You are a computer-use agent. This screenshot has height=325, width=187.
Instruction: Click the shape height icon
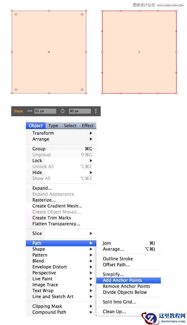tap(96, 111)
